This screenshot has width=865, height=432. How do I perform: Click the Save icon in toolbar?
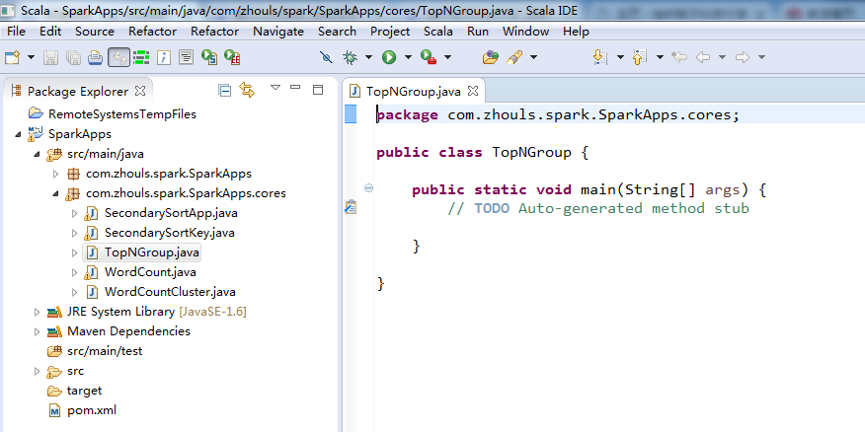pos(50,57)
